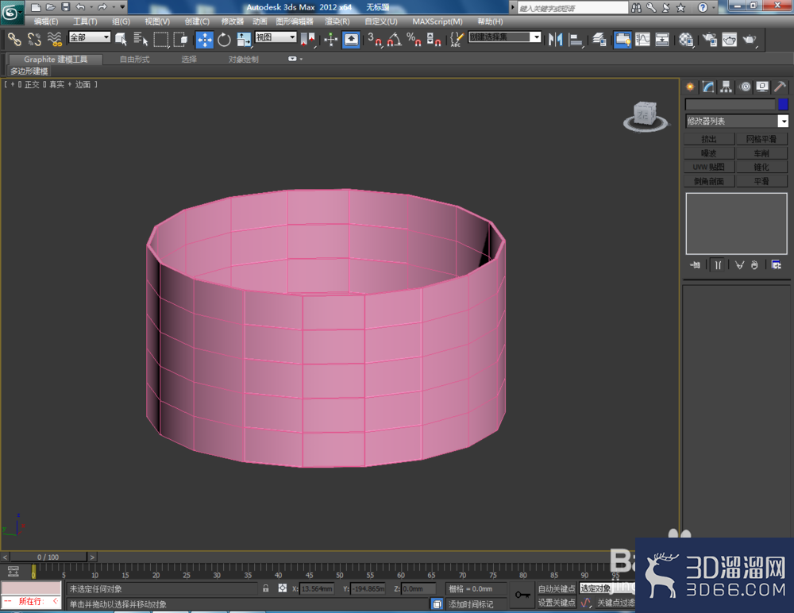The width and height of the screenshot is (794, 613).
Task: Open the Utilities hammer panel tab
Action: [780, 87]
